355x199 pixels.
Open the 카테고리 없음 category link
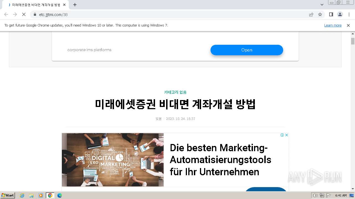coord(175,92)
